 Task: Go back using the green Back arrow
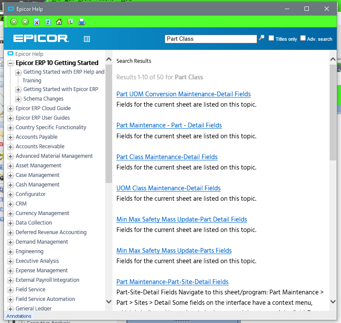click(x=14, y=22)
